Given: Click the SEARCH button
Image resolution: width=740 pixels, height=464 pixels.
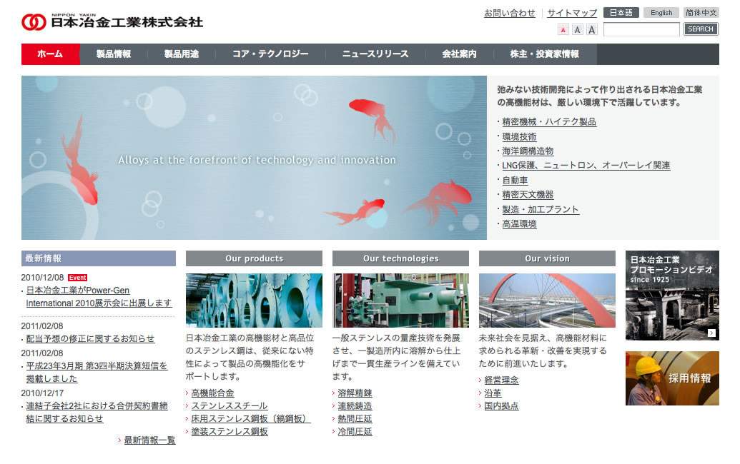Looking at the screenshot, I should point(701,29).
